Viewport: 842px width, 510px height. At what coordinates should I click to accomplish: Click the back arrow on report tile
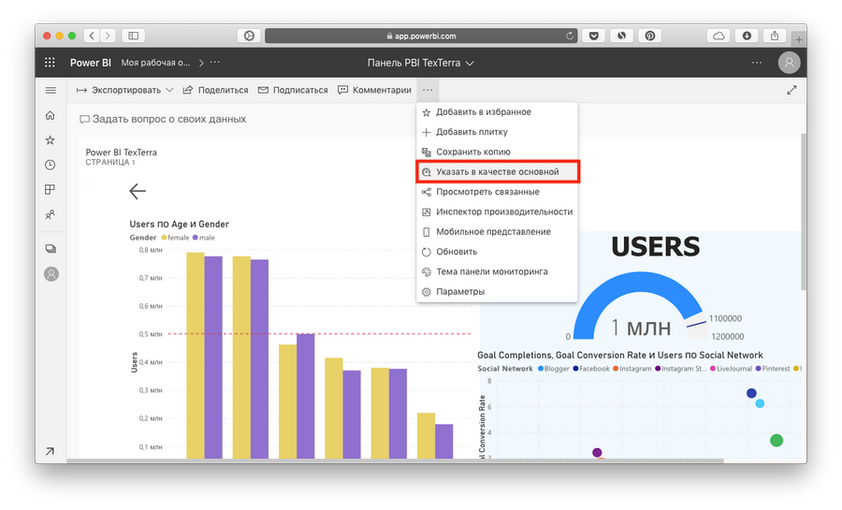tap(138, 191)
